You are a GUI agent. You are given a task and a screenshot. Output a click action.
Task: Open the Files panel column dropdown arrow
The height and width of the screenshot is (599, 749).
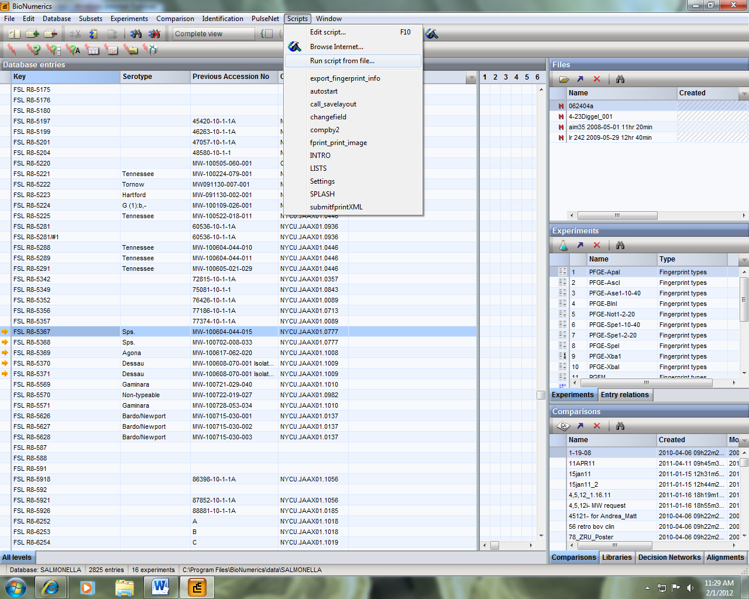pos(744,94)
